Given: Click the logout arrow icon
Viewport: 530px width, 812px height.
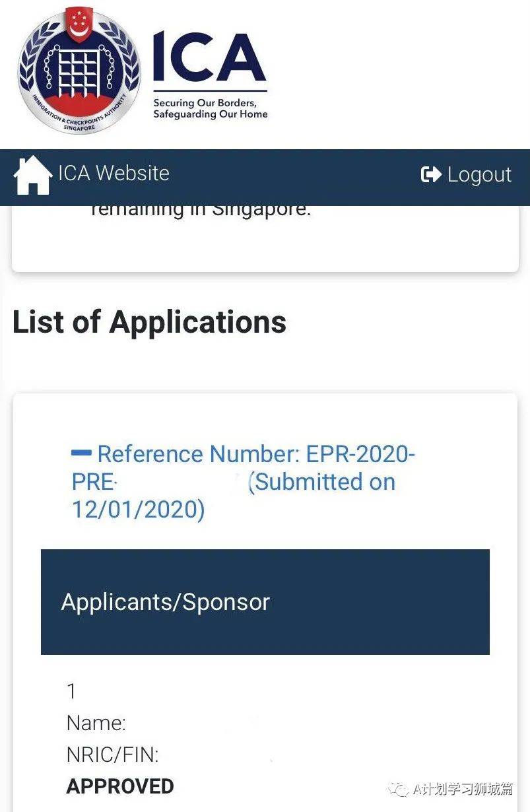Looking at the screenshot, I should tap(431, 174).
